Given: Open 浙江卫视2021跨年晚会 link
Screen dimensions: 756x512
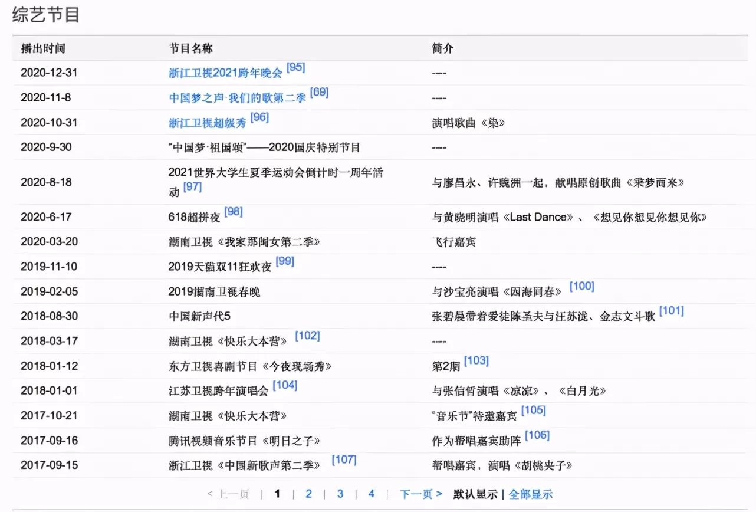Looking at the screenshot, I should (x=225, y=73).
